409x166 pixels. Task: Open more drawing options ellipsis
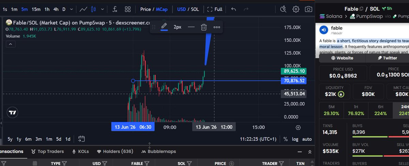217,27
